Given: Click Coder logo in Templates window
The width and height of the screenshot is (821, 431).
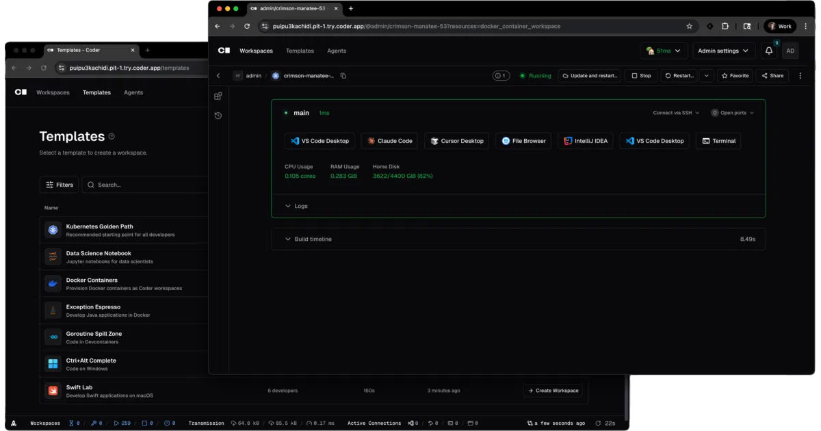Looking at the screenshot, I should pyautogui.click(x=21, y=92).
